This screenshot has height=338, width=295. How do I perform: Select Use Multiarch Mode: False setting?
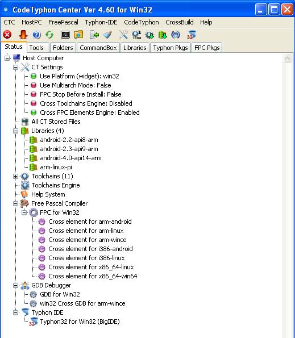(76, 85)
